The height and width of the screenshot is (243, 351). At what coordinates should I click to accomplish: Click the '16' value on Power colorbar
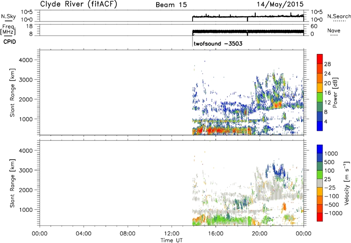coord(327,93)
